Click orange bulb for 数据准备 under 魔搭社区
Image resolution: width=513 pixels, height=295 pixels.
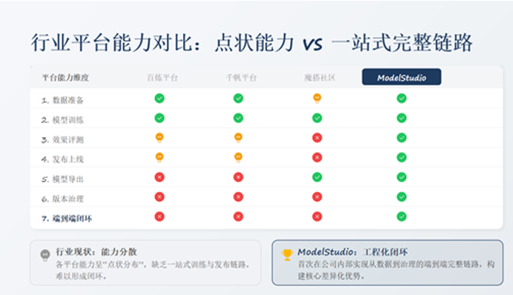click(317, 98)
